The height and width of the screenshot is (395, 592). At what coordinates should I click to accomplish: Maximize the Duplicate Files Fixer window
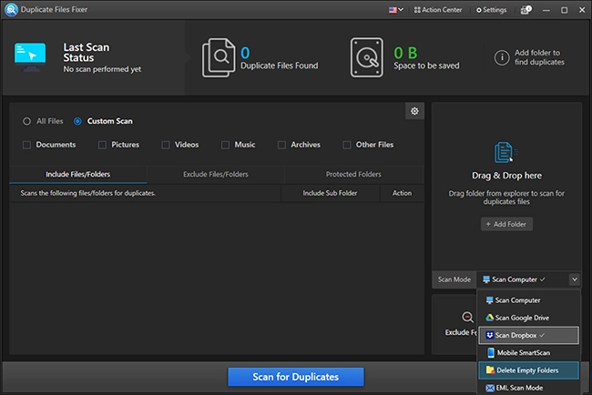click(564, 10)
